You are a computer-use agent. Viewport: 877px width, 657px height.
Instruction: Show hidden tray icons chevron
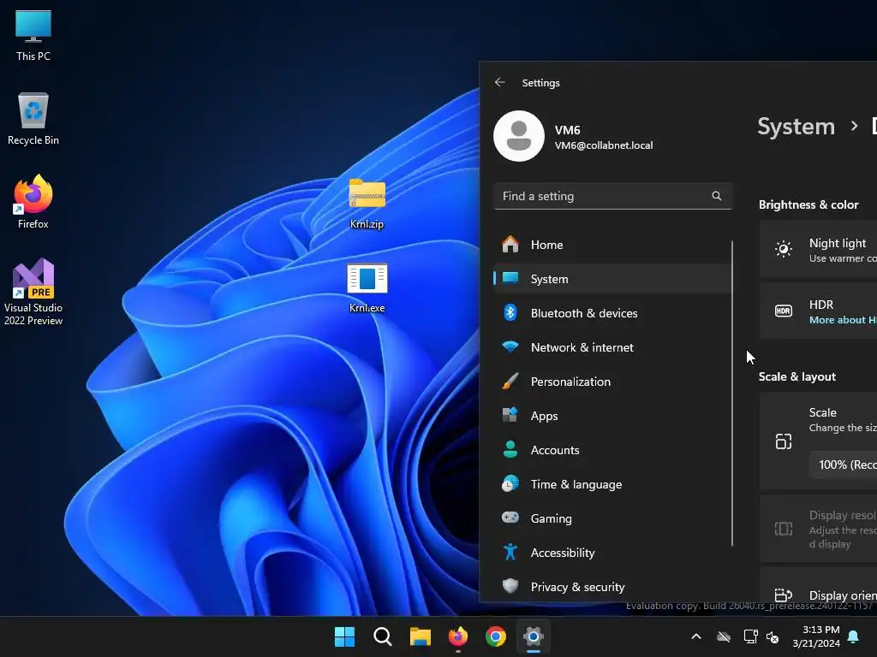click(x=696, y=636)
